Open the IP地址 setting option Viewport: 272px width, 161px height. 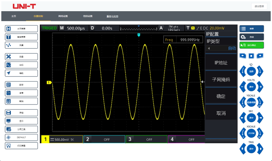221,63
